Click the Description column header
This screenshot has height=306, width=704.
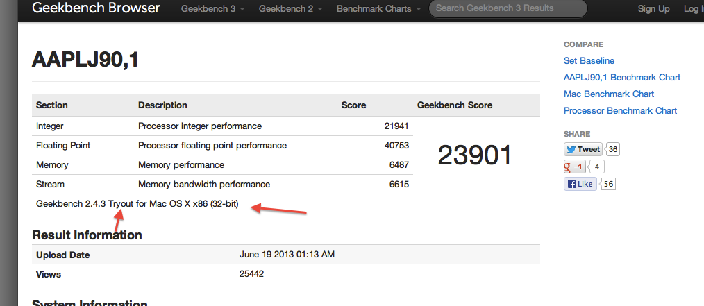[x=162, y=105]
